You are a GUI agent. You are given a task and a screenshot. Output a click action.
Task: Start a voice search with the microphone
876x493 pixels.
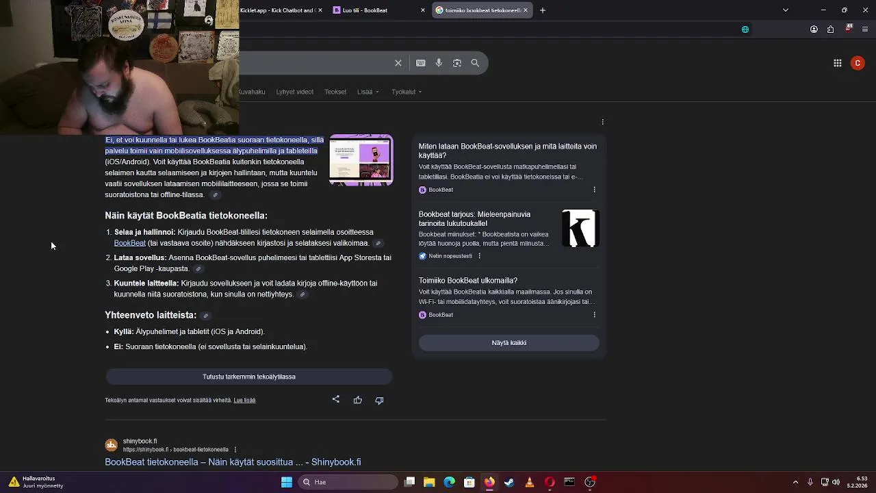(x=439, y=63)
